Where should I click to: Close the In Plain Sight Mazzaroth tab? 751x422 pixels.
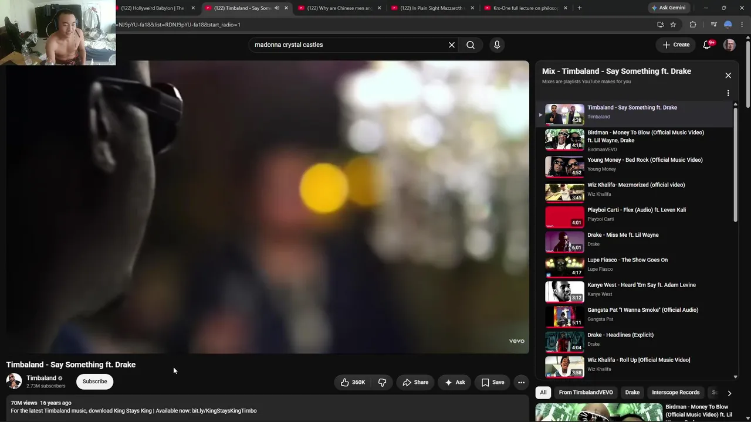472,8
